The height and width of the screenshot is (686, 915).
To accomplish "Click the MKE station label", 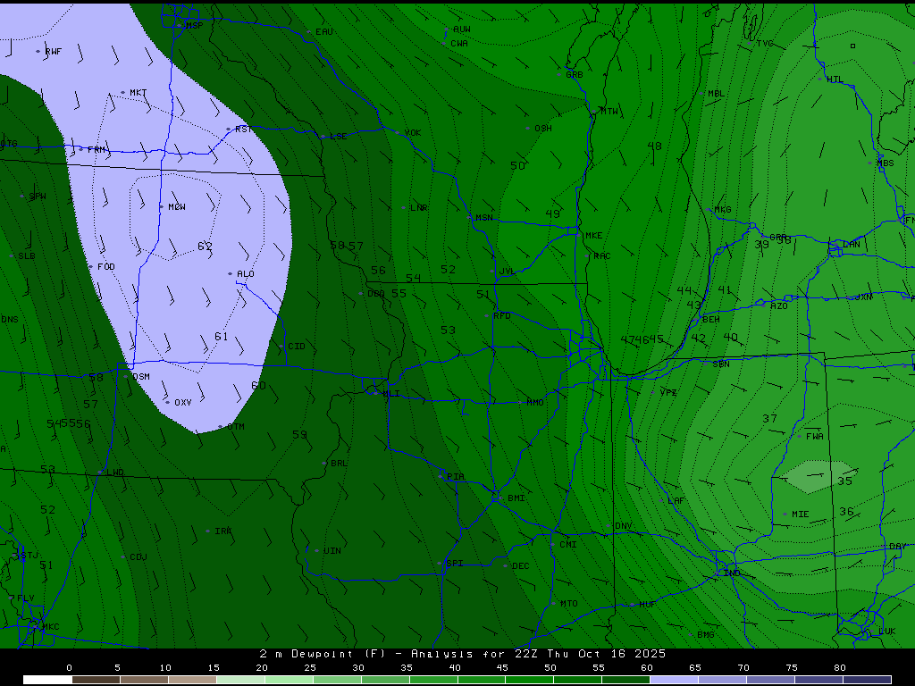I will (x=593, y=235).
